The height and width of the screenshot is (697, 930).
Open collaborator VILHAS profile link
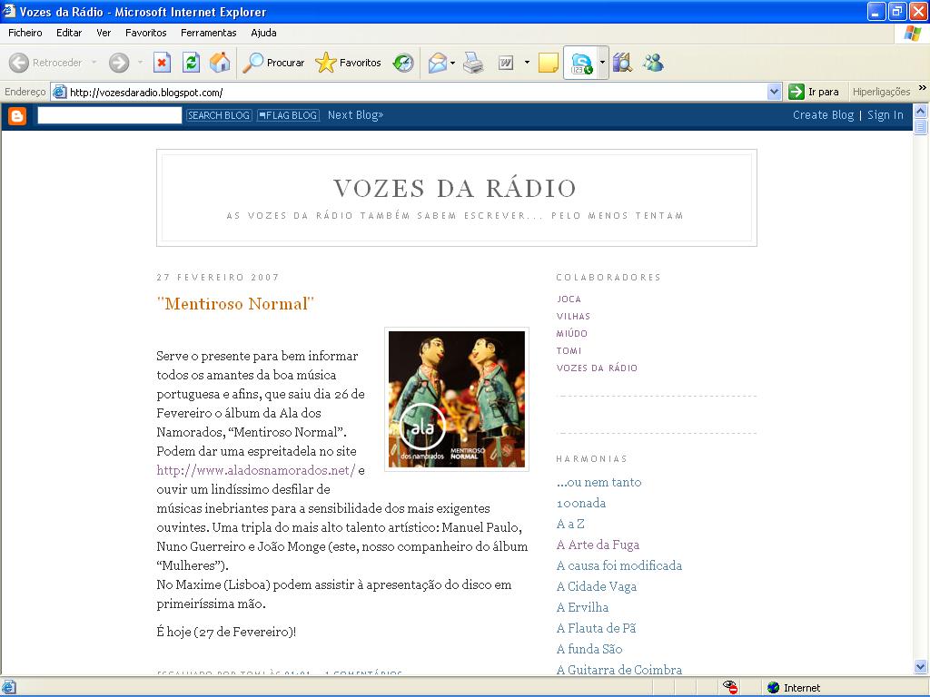(574, 317)
